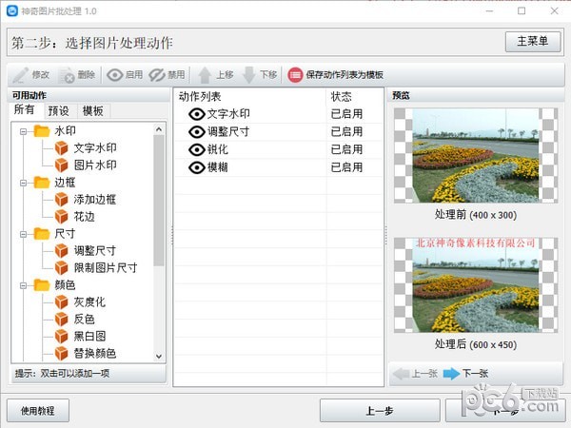Collapse the 边框 tree node
Image resolution: width=571 pixels, height=428 pixels.
pos(23,183)
